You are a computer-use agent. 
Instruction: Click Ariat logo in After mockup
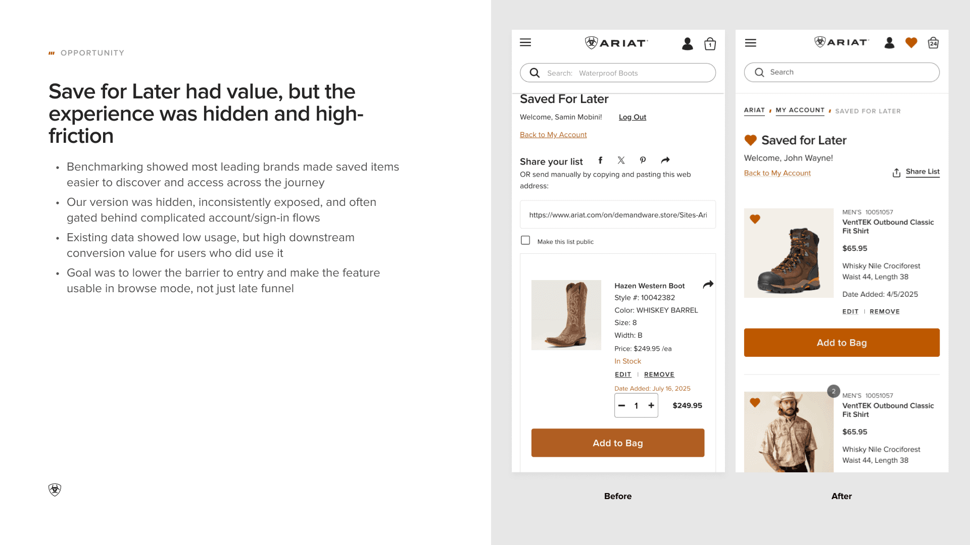coord(842,42)
